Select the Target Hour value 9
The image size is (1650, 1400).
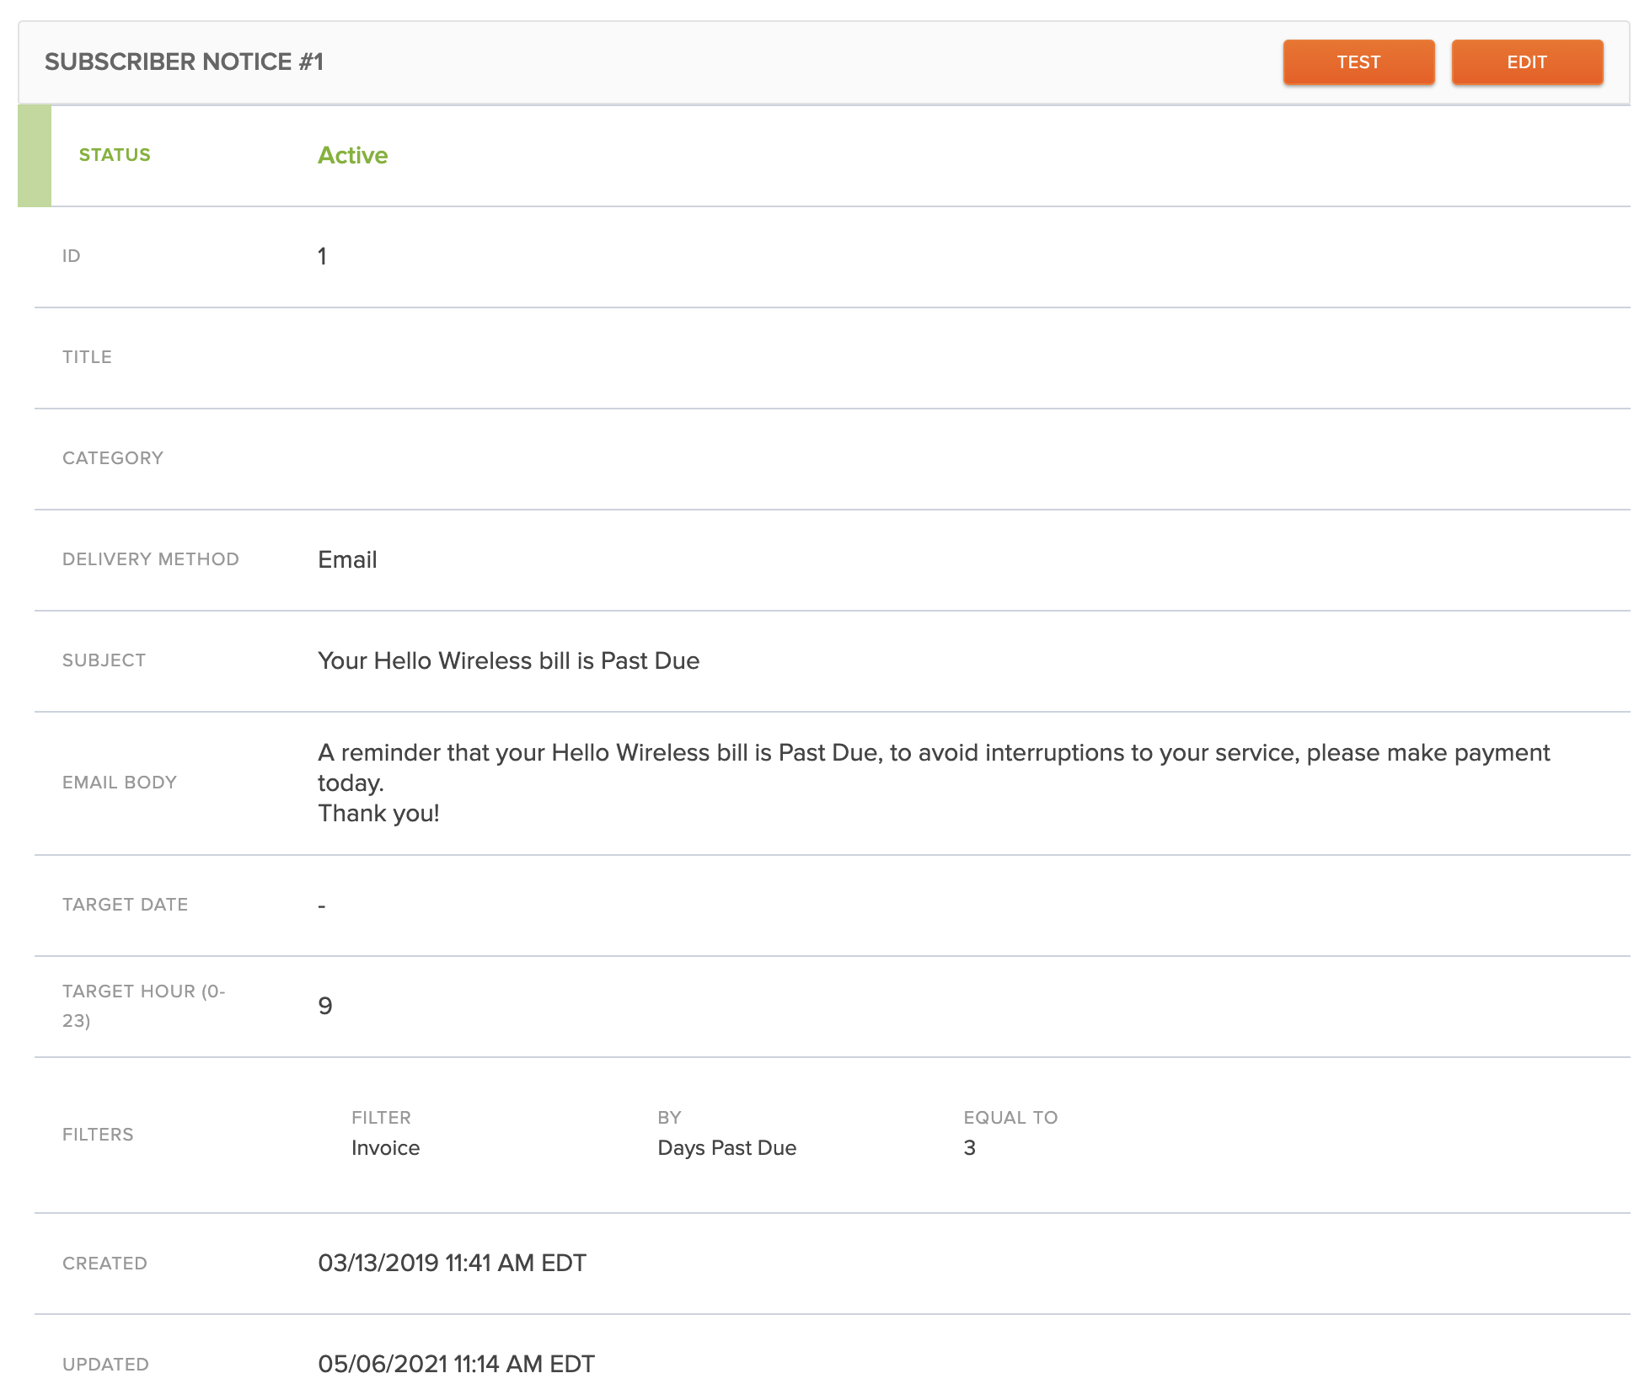point(324,1005)
